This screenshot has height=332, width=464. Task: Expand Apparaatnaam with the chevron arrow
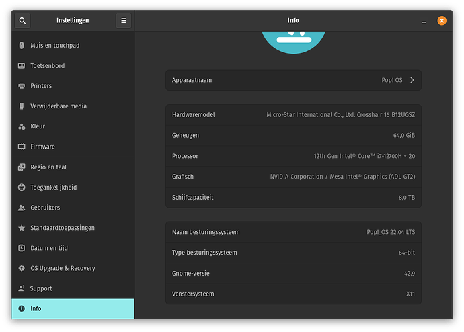tap(412, 80)
